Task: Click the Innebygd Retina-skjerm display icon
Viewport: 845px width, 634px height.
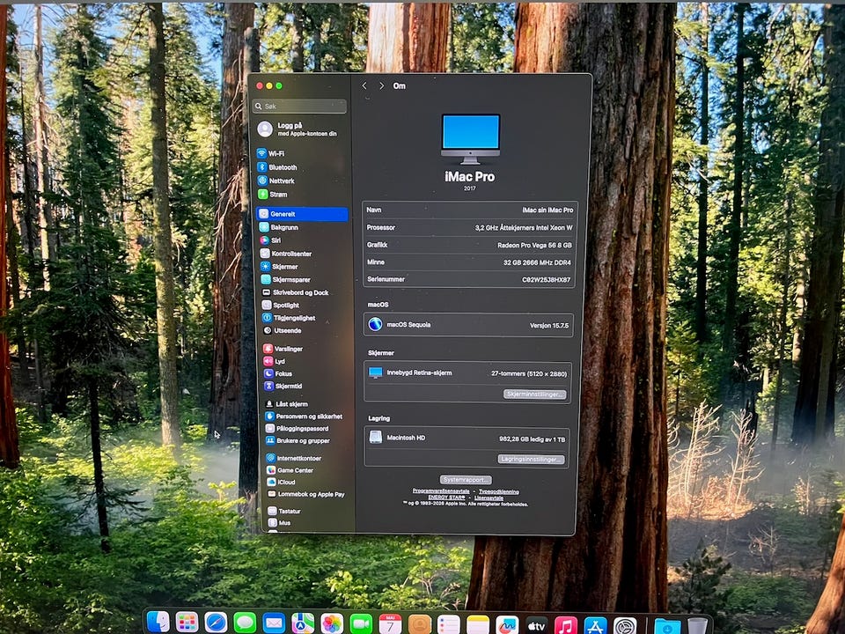Action: (376, 372)
